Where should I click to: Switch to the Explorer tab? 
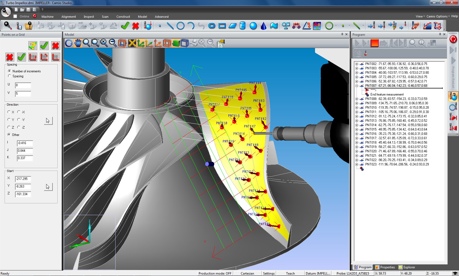[407, 267]
